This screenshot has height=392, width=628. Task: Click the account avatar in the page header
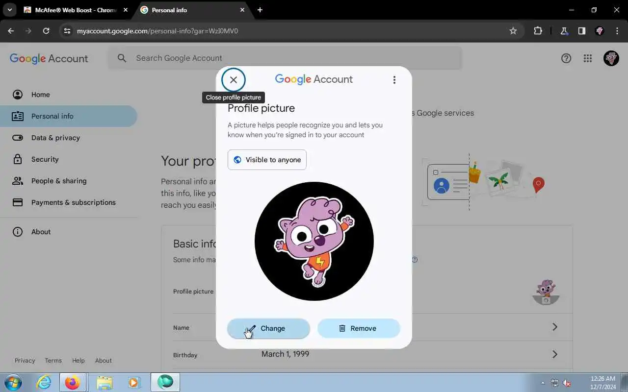(x=611, y=58)
